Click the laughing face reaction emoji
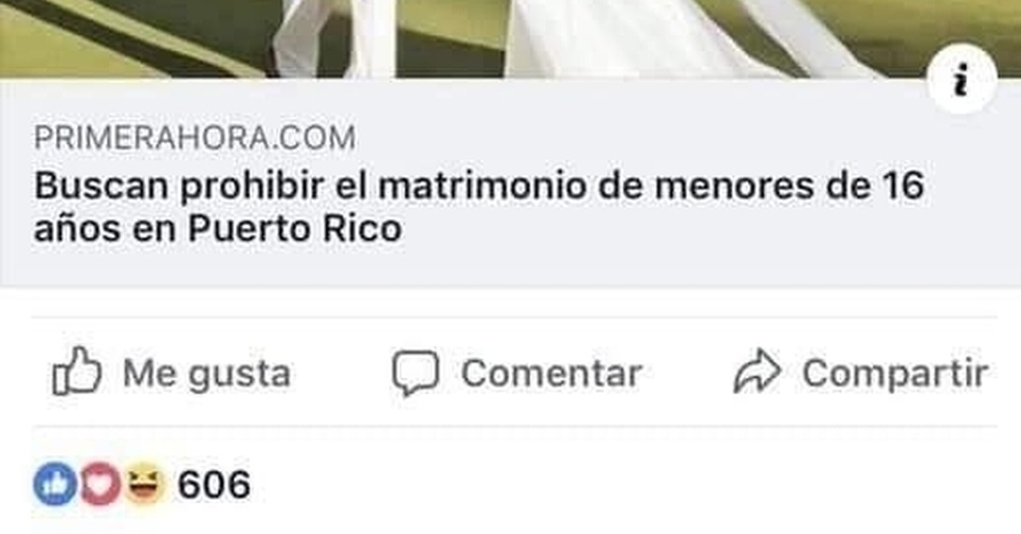This screenshot has height=534, width=1021. [145, 484]
